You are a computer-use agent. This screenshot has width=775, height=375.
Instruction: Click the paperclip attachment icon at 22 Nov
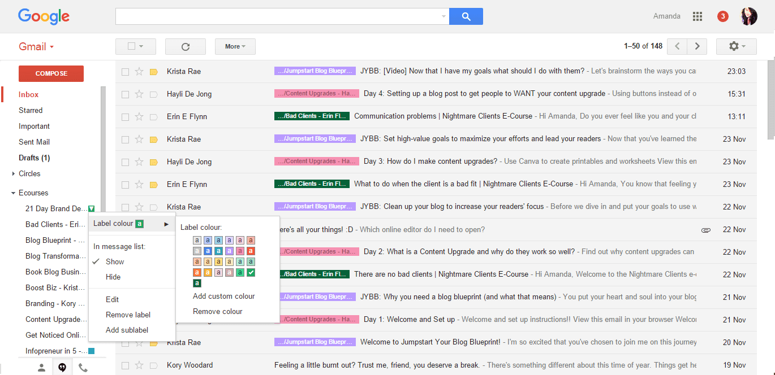[705, 230]
